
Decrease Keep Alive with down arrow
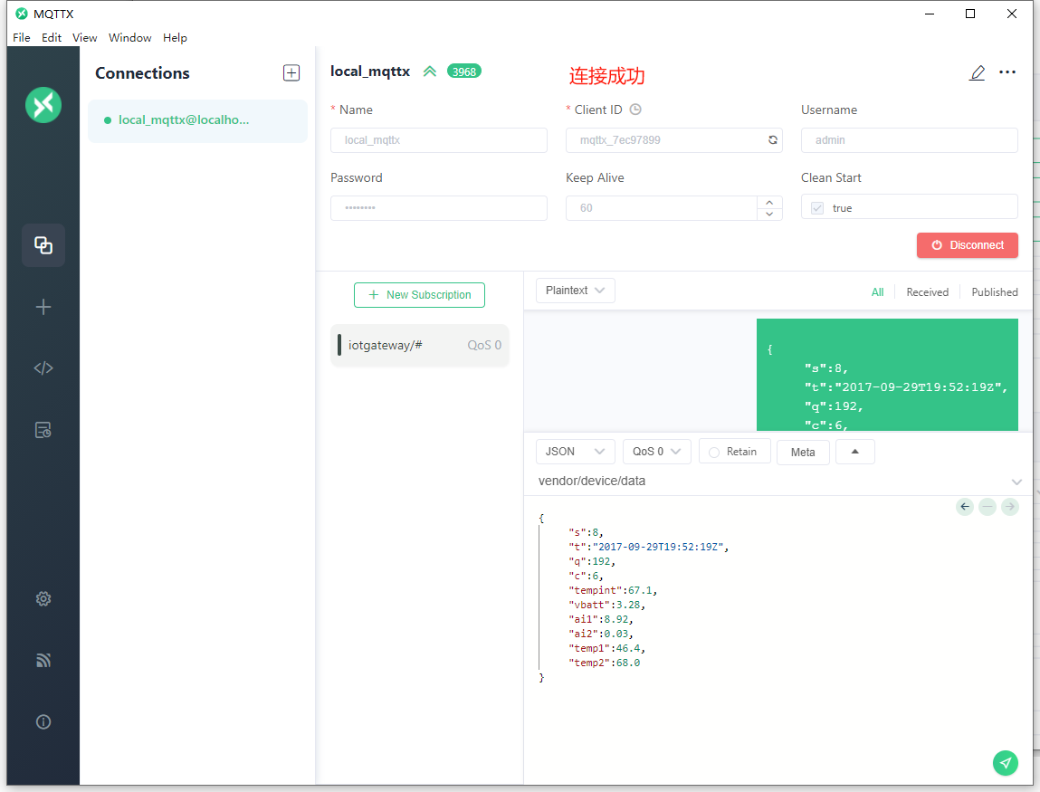click(769, 214)
